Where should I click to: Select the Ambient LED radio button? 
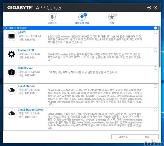pos(156,50)
